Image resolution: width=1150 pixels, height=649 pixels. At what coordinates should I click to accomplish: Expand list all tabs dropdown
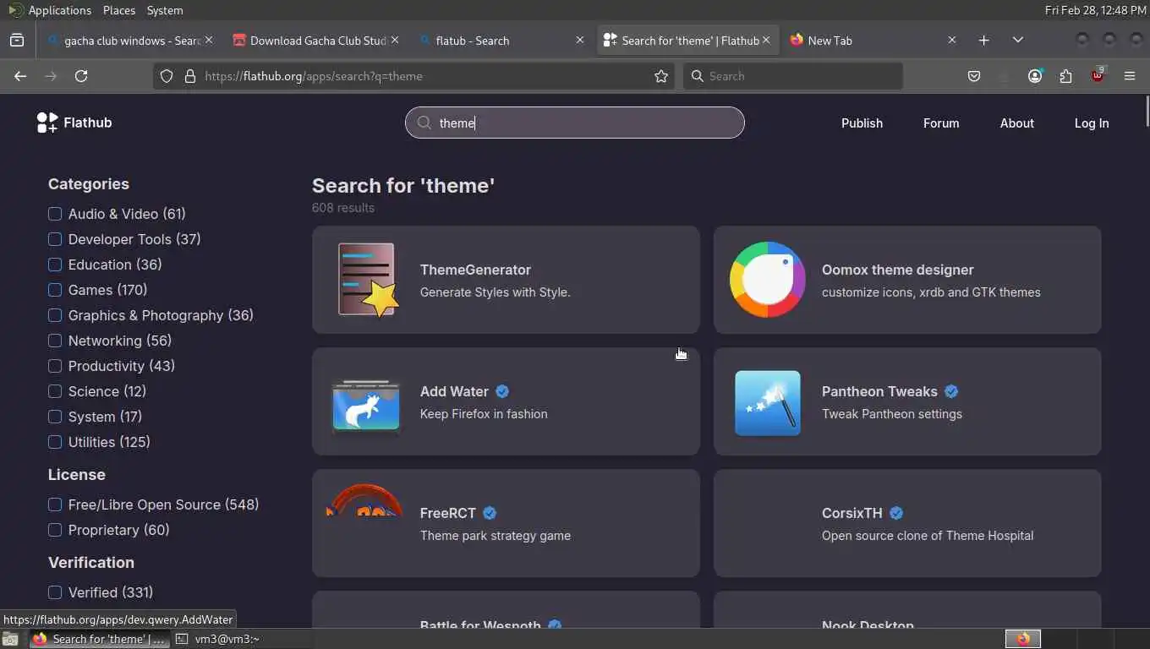tap(1017, 40)
